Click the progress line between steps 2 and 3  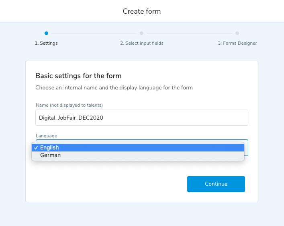pos(189,33)
